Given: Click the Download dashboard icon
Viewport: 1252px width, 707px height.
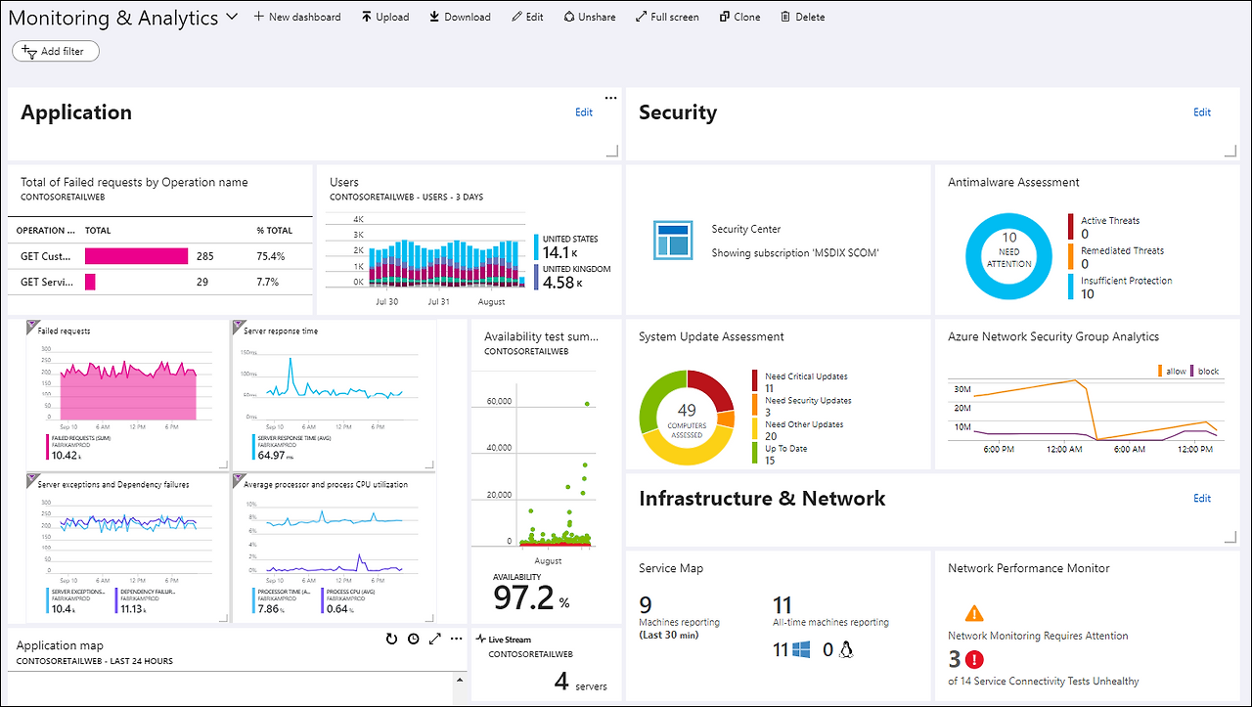Looking at the screenshot, I should pyautogui.click(x=434, y=17).
